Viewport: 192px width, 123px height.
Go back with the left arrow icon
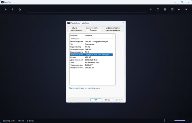[x=6, y=9]
